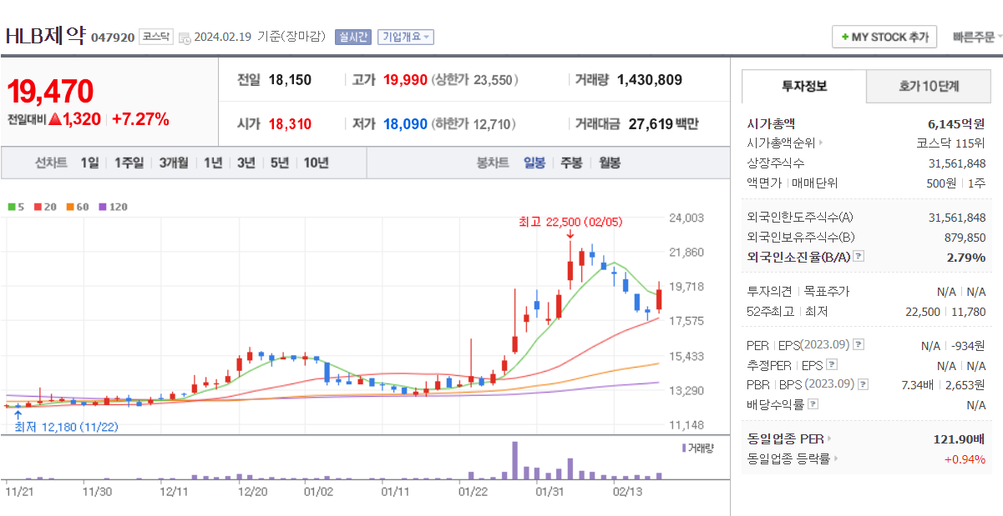Image resolution: width=1003 pixels, height=516 pixels.
Task: Click the 시가 value 18,310
Action: [290, 124]
